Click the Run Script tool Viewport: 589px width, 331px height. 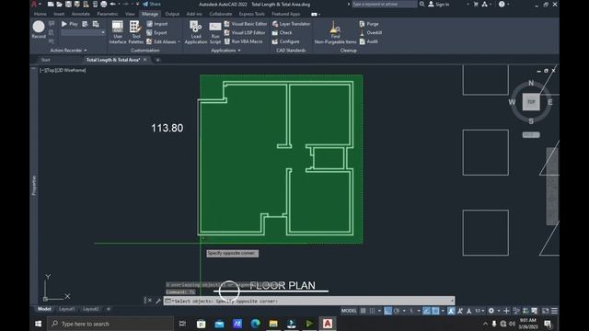tap(215, 32)
